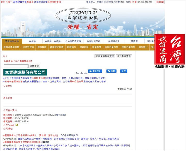Open the GO法院 link

(45, 142)
